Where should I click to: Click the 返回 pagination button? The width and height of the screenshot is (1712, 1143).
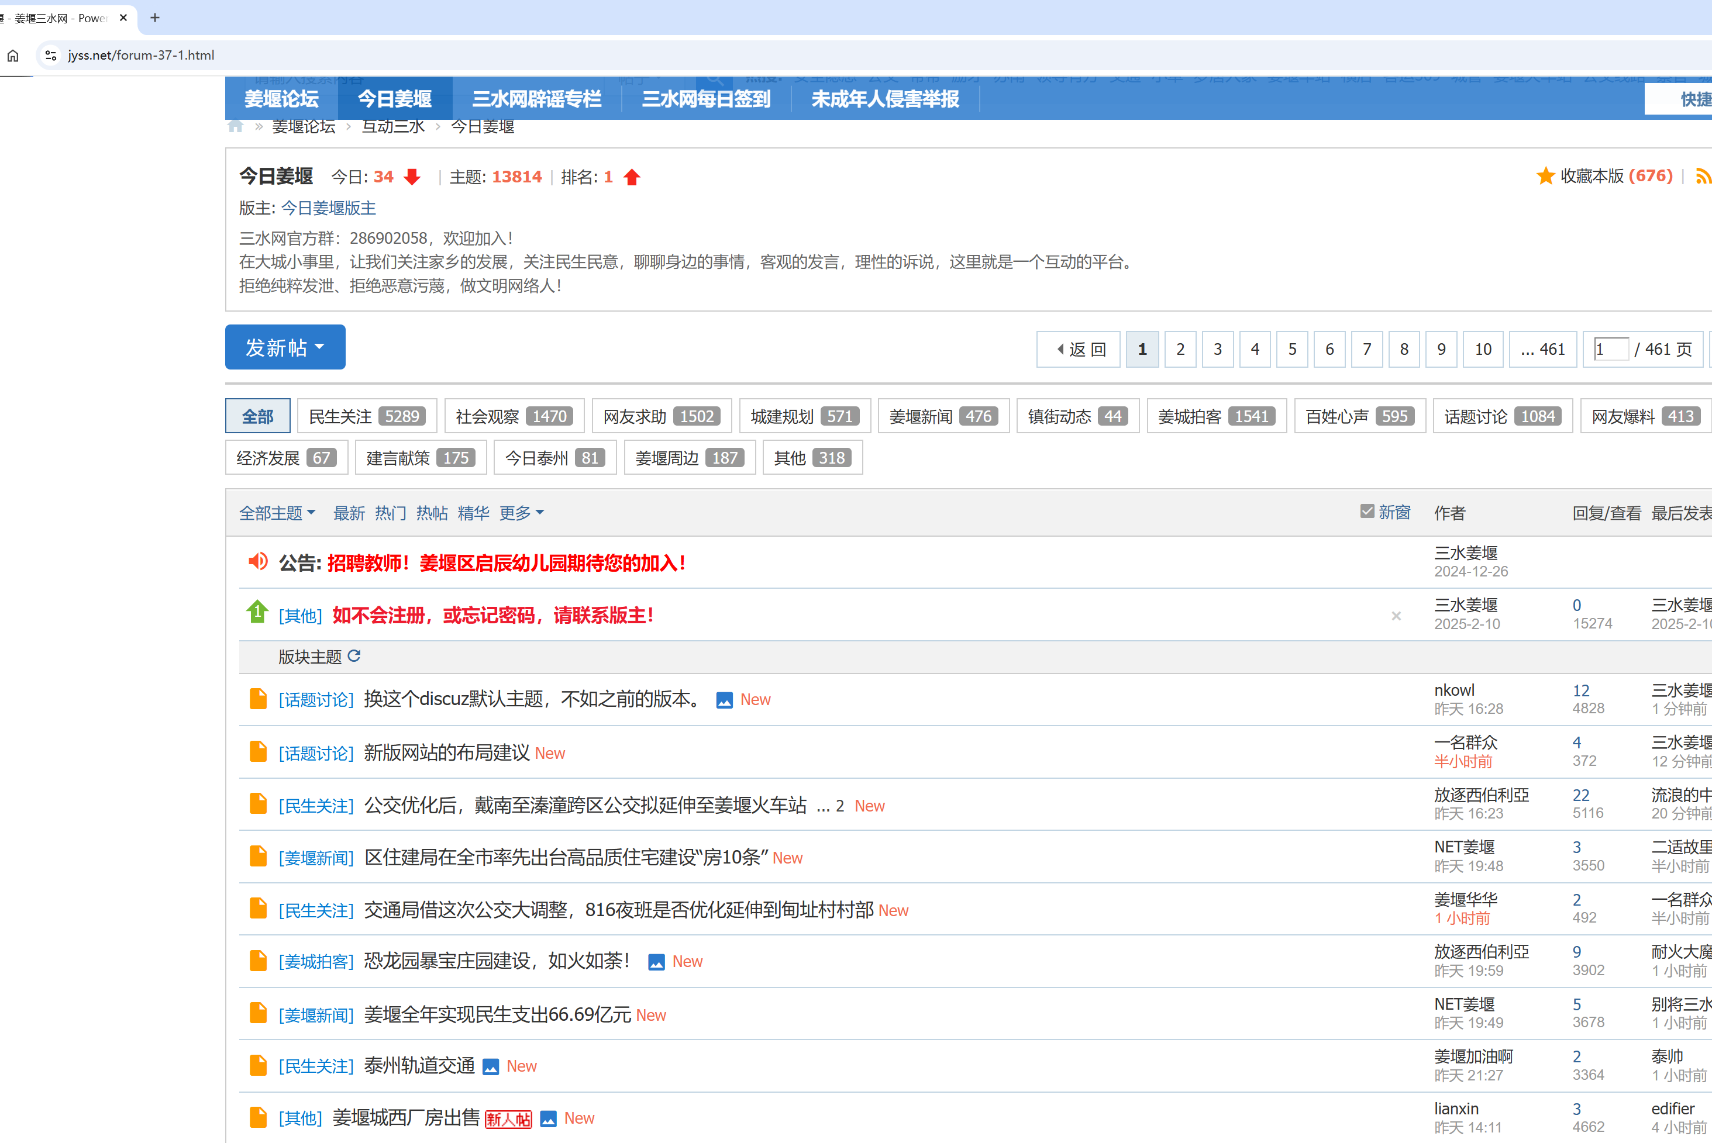pos(1077,349)
